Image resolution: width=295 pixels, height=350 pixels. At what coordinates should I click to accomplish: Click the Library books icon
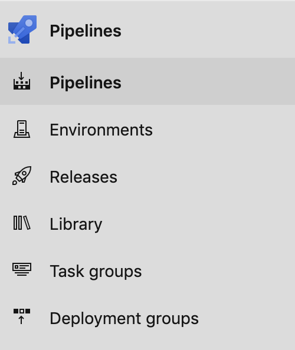click(22, 223)
